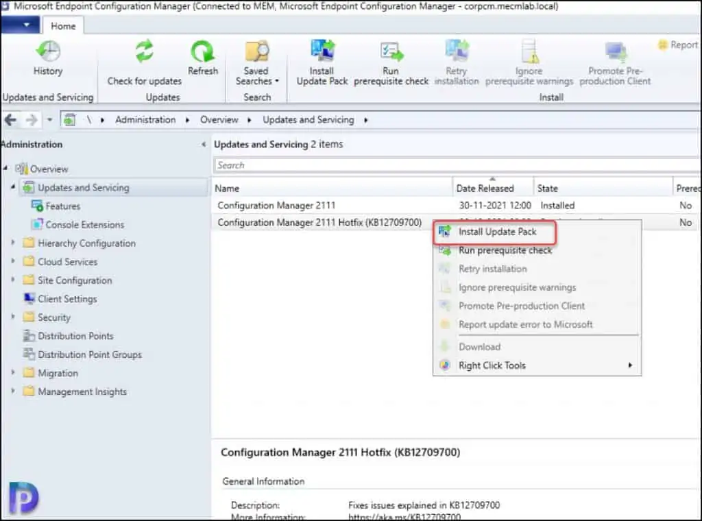Click Install Update Pack menu icon
702x521 pixels.
(x=444, y=232)
